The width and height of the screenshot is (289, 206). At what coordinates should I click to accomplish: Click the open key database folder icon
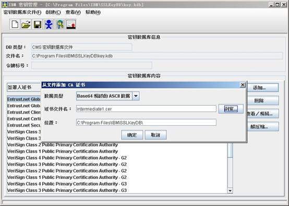(x=26, y=25)
